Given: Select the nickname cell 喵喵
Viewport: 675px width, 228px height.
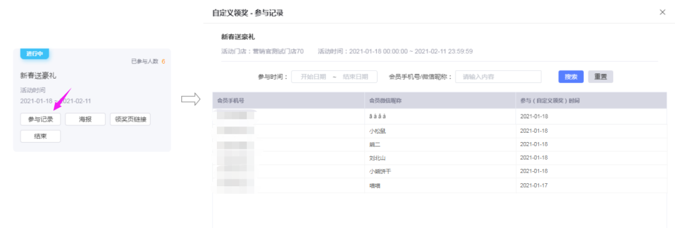Looking at the screenshot, I should pos(440,186).
